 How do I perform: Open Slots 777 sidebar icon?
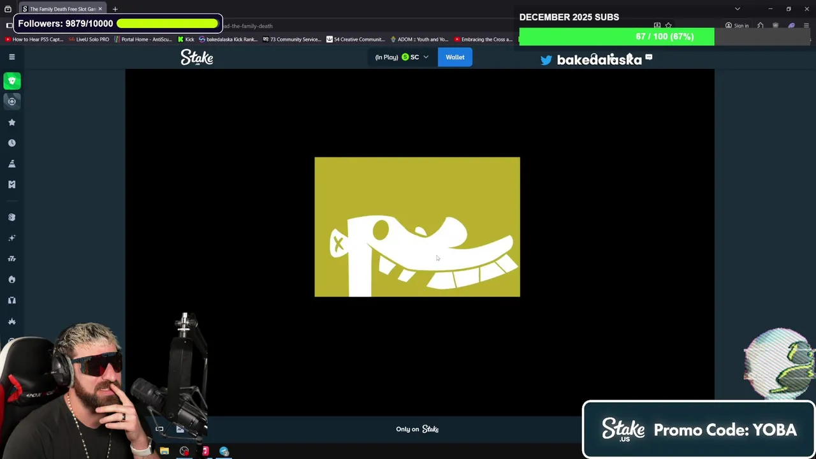point(11,259)
